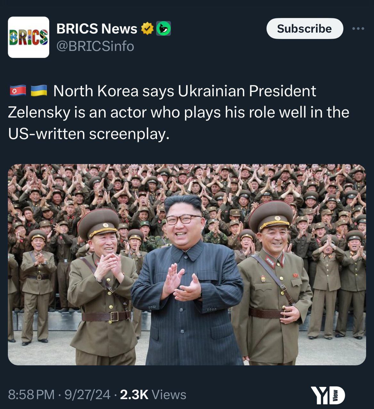Click the YD View watermark logo
This screenshot has height=409, width=374.
coord(328,395)
